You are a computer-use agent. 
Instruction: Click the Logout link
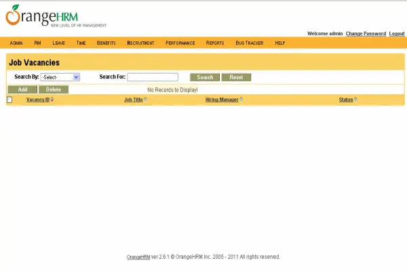[397, 33]
